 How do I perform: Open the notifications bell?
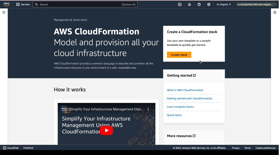pos(189,5)
